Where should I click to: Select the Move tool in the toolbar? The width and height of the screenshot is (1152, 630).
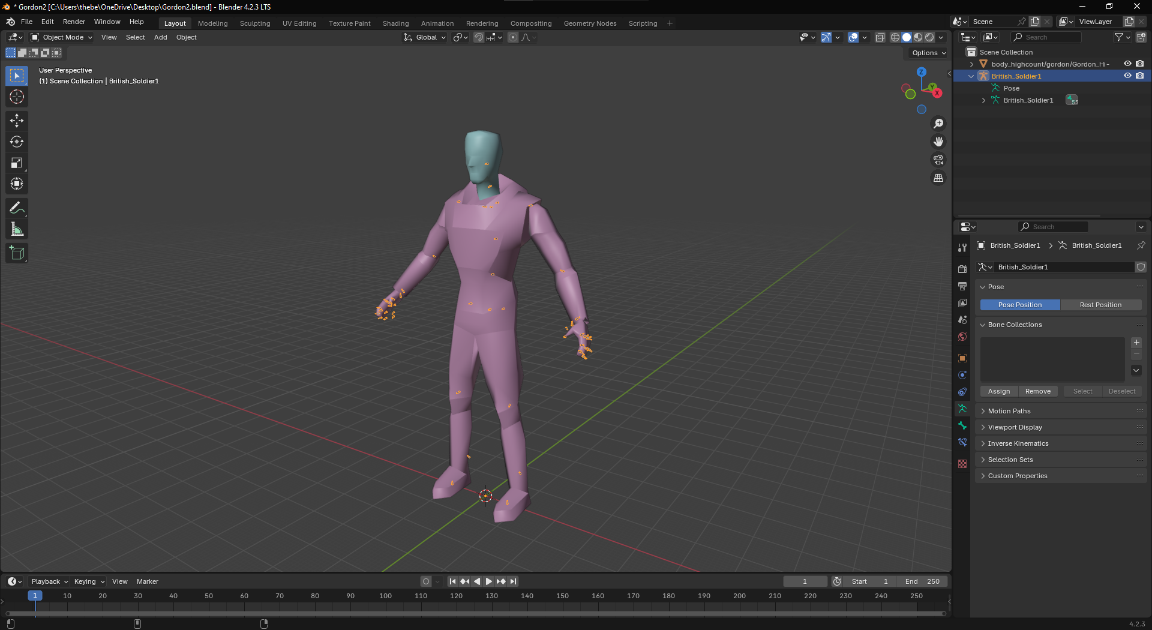[17, 121]
